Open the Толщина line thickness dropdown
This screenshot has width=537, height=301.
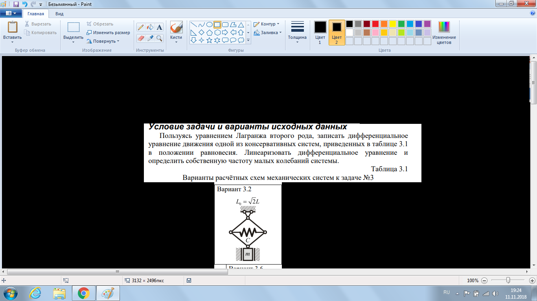point(297,32)
